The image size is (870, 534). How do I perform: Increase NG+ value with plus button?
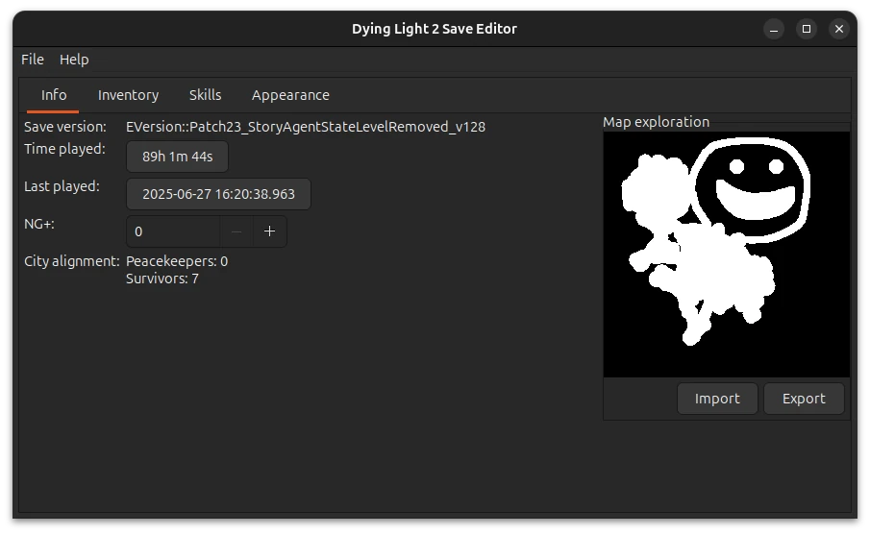tap(270, 231)
